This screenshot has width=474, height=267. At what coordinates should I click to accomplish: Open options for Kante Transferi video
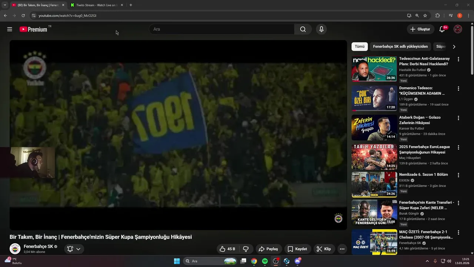tap(458, 203)
